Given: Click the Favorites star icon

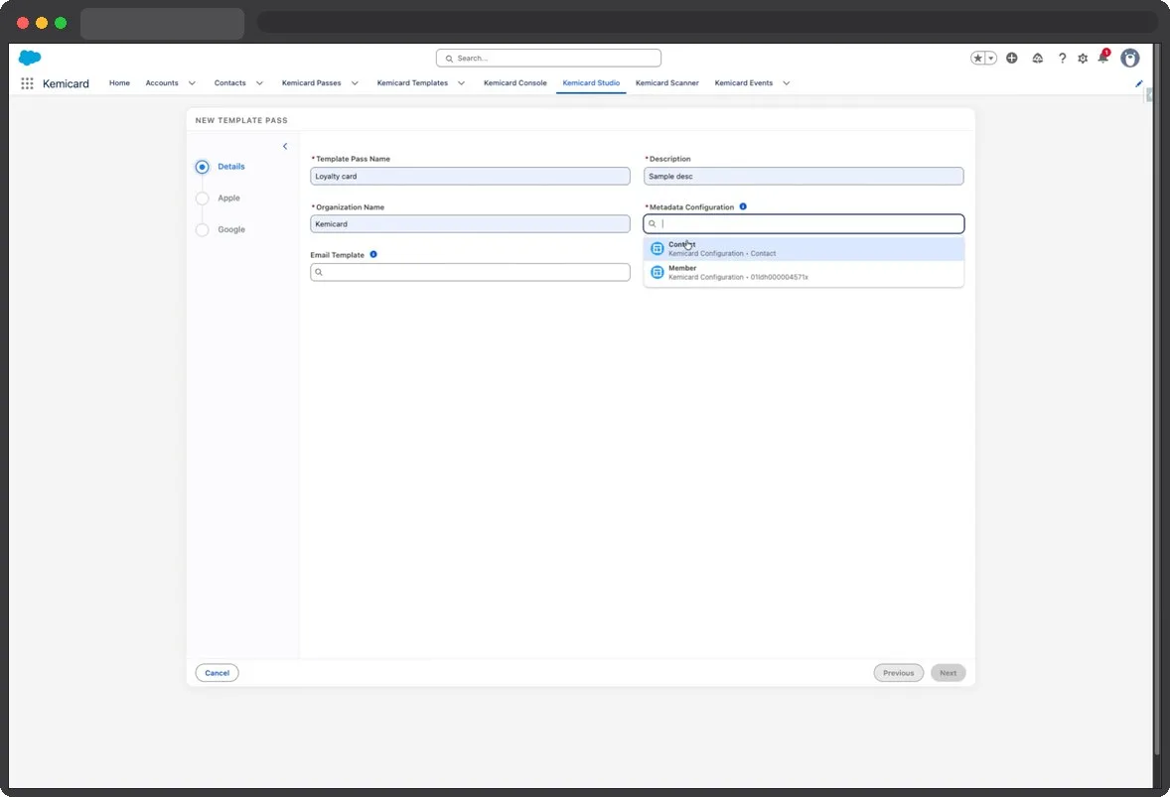Looking at the screenshot, I should point(977,59).
